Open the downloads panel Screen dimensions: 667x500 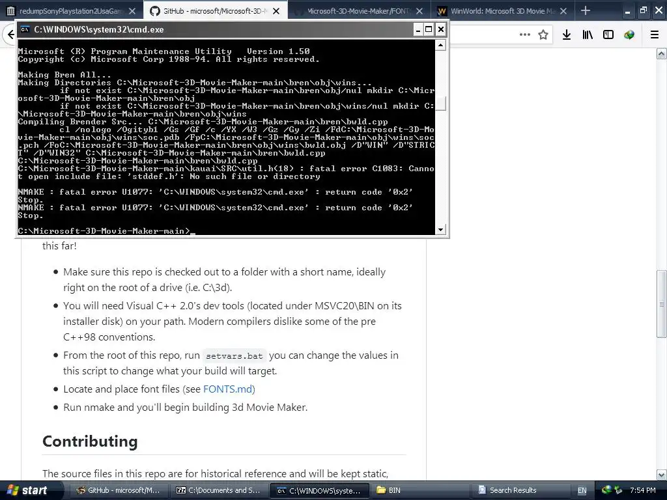pyautogui.click(x=567, y=35)
